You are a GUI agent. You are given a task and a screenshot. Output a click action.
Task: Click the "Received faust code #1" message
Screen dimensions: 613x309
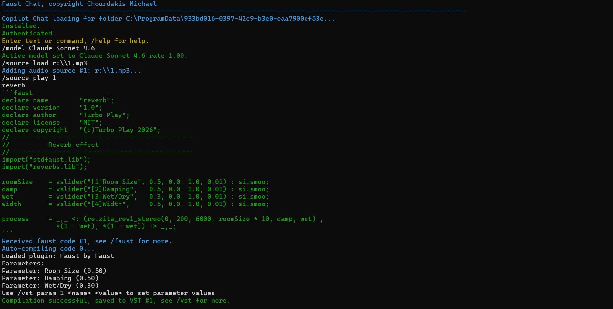[87, 241]
